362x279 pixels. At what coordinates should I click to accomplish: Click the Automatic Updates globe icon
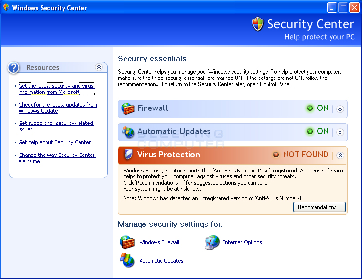click(128, 132)
